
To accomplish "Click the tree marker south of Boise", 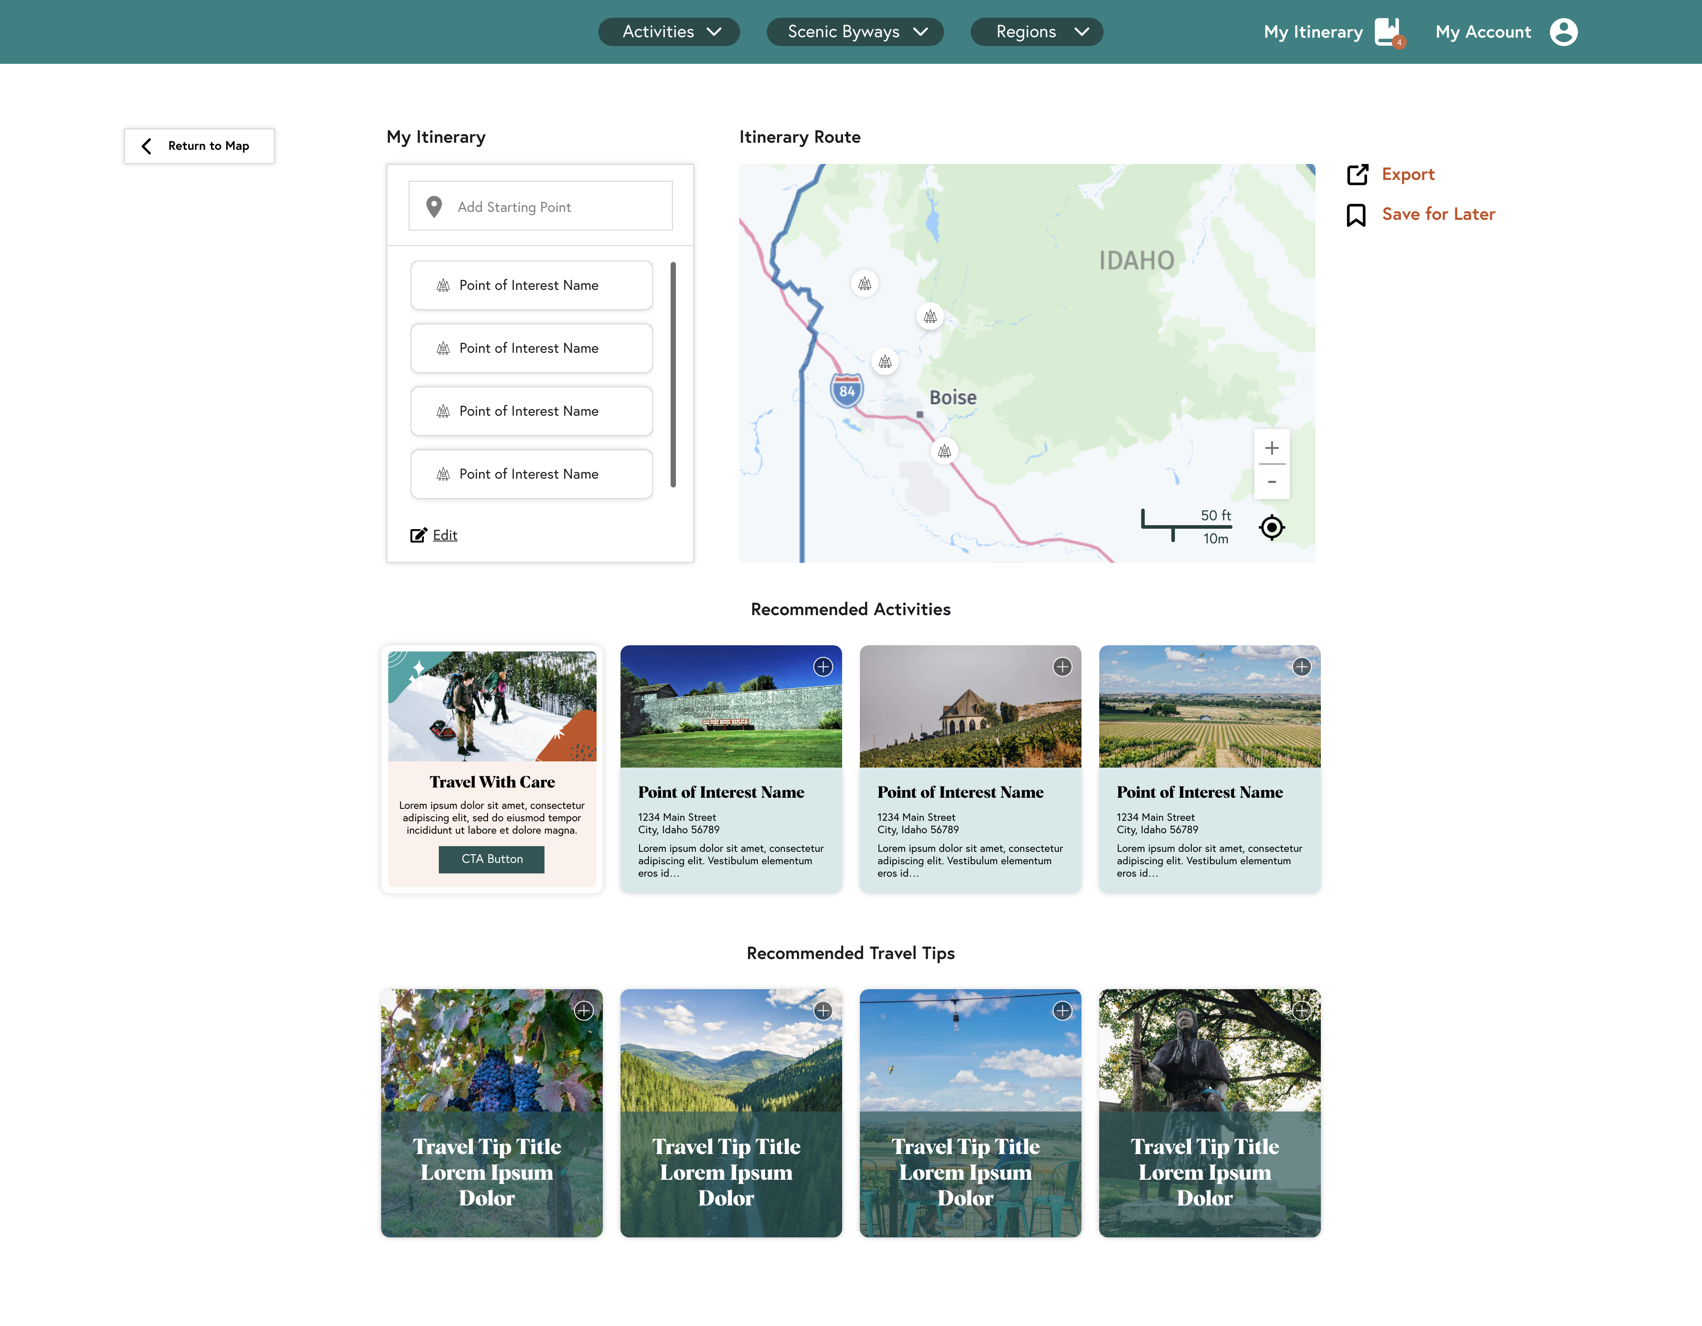I will (x=944, y=451).
